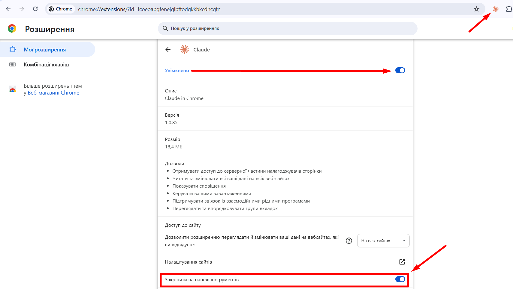Screen dimensions: 513x289
Task: Click the address bar URL
Action: 149,9
